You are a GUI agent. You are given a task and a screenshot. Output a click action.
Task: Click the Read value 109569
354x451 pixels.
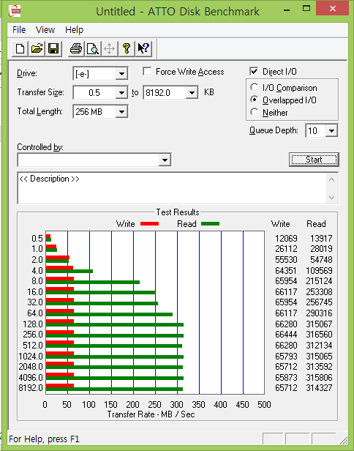coord(319,270)
